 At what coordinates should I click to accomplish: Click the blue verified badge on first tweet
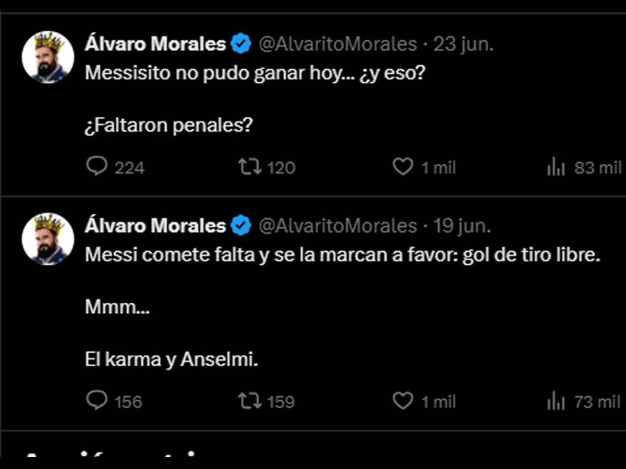point(240,43)
